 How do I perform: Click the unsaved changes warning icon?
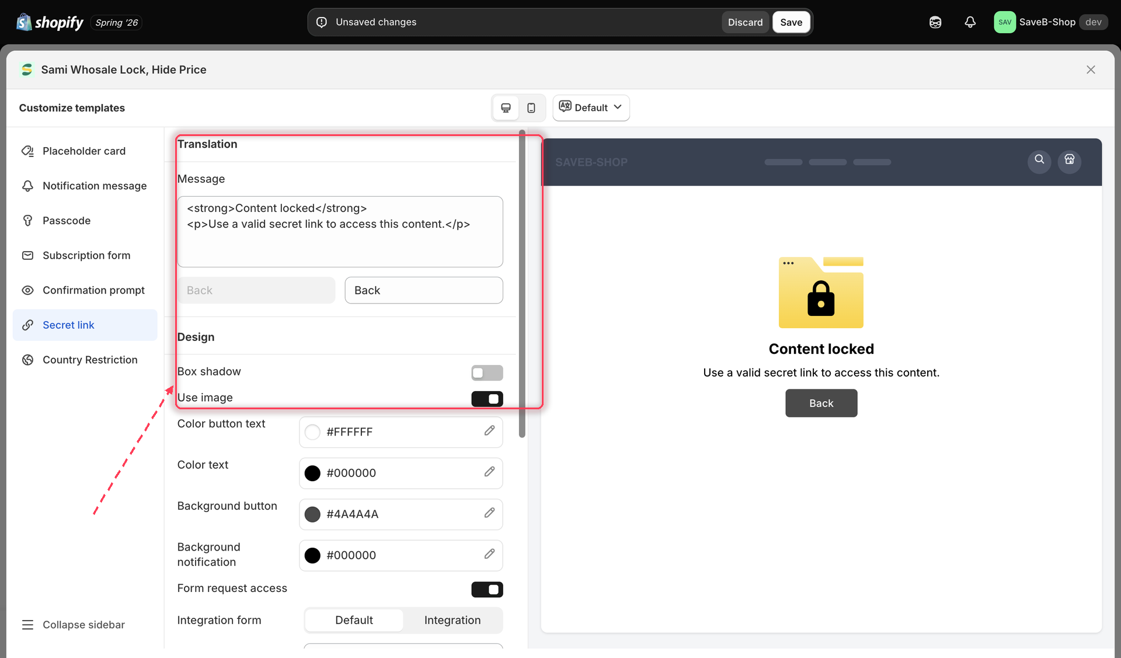pyautogui.click(x=322, y=22)
